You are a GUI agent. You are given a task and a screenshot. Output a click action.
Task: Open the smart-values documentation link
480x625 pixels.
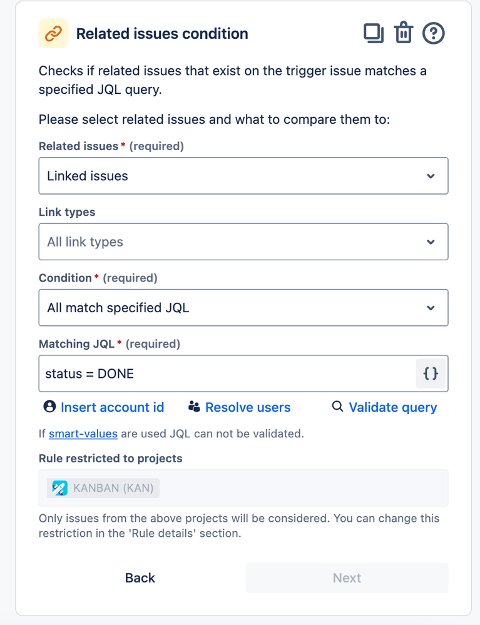coord(74,433)
